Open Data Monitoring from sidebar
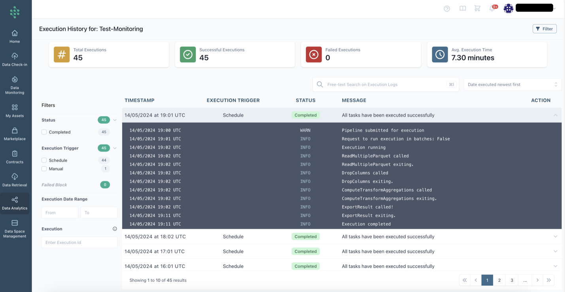The height and width of the screenshot is (292, 565). pyautogui.click(x=15, y=85)
